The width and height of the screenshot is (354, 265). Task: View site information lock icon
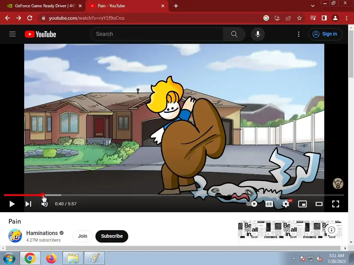44,18
